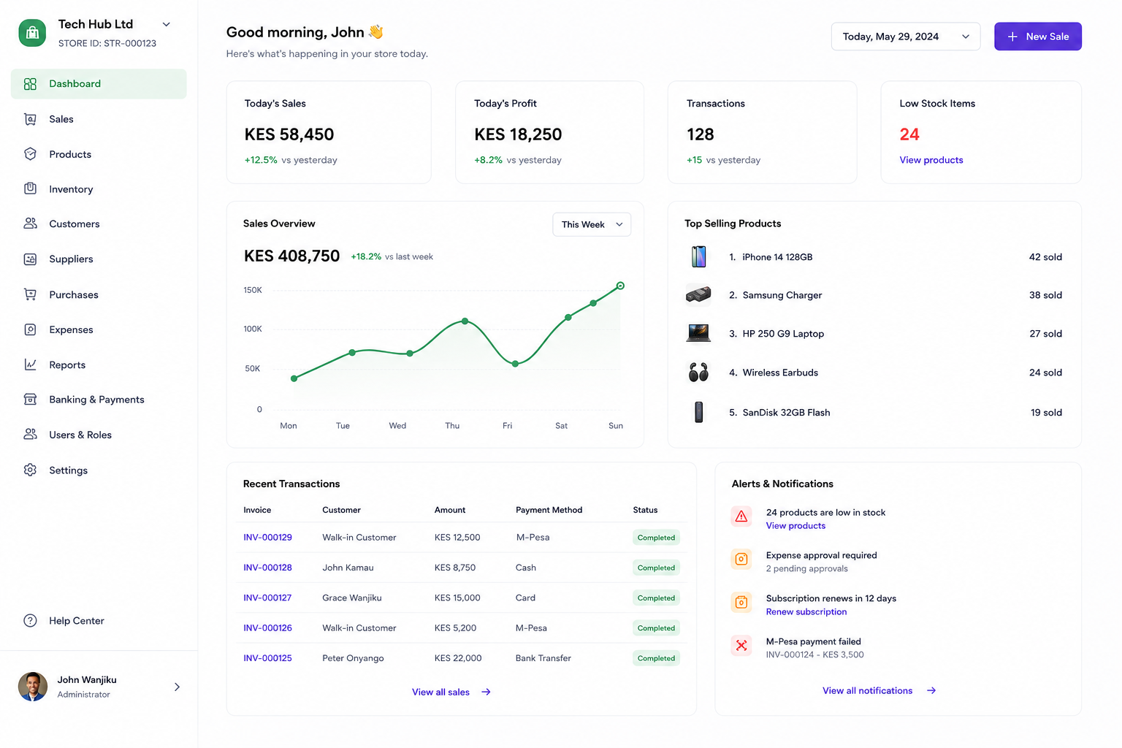Viewport: 1122px width, 748px height.
Task: Click the Purchases cart icon in sidebar
Action: click(30, 294)
